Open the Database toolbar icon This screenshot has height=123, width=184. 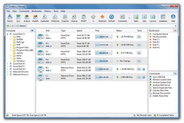(163, 18)
